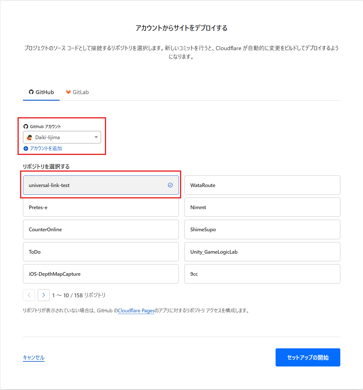Switch to the GitHub tab
The width and height of the screenshot is (363, 390).
coord(41,92)
